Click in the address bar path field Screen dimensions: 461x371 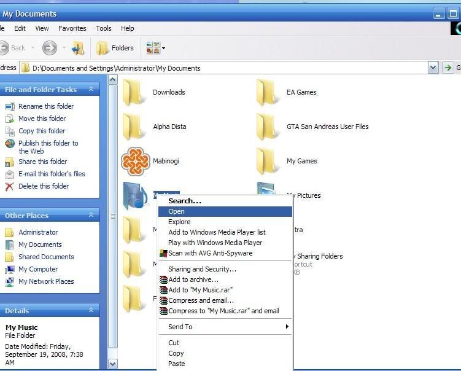[x=227, y=68]
